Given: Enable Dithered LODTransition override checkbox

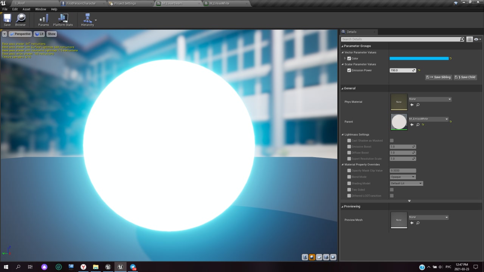Looking at the screenshot, I should point(349,196).
